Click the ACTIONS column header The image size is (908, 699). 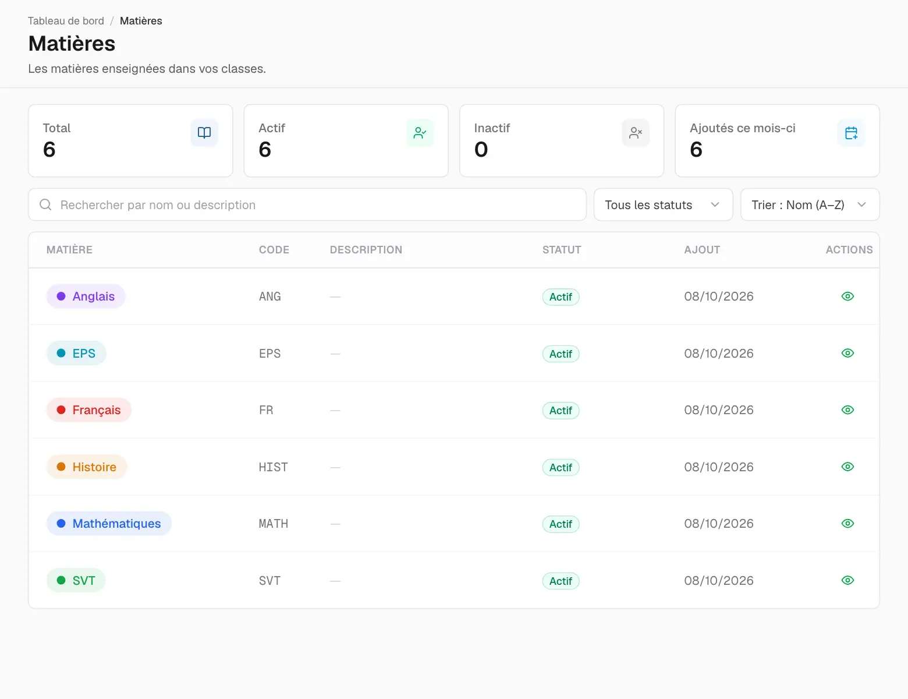[x=849, y=250]
